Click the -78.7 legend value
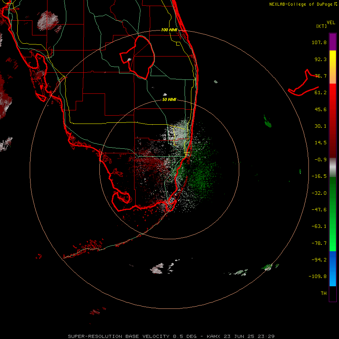 pos(319,243)
